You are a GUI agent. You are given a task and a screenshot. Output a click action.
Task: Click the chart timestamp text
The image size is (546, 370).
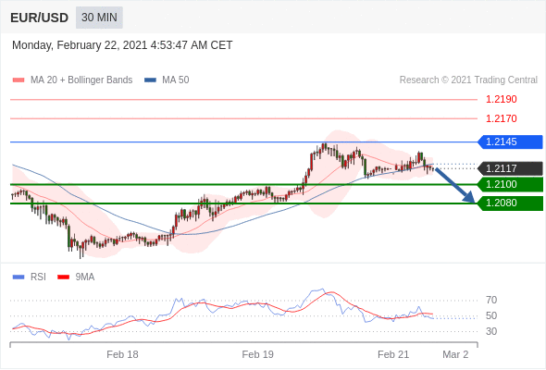coord(122,45)
